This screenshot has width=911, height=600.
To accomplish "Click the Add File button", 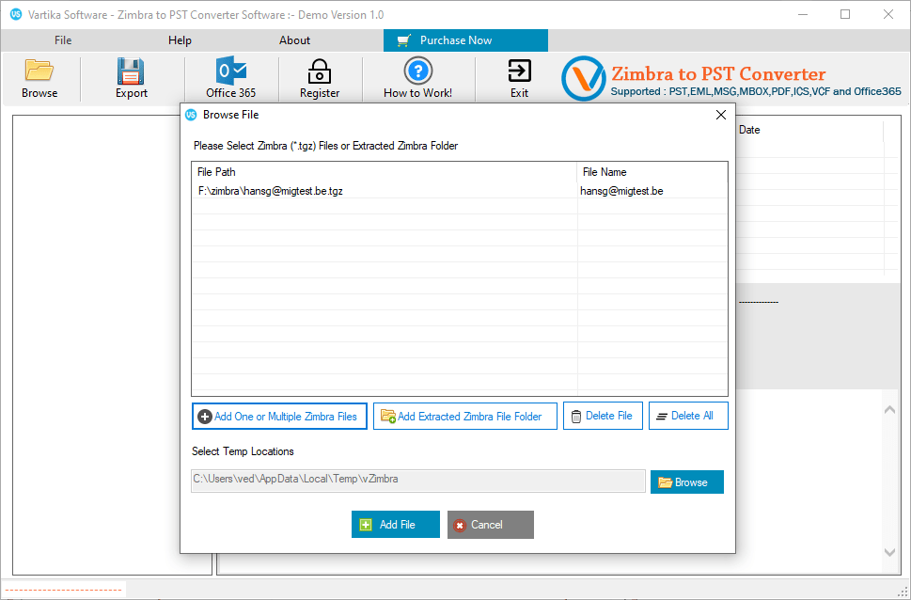I will click(x=396, y=525).
